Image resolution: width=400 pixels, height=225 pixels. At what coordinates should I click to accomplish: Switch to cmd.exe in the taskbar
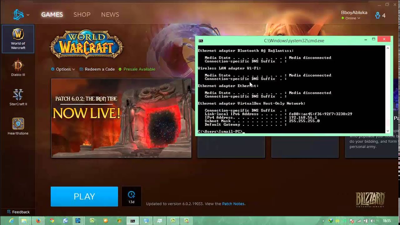pos(132,221)
